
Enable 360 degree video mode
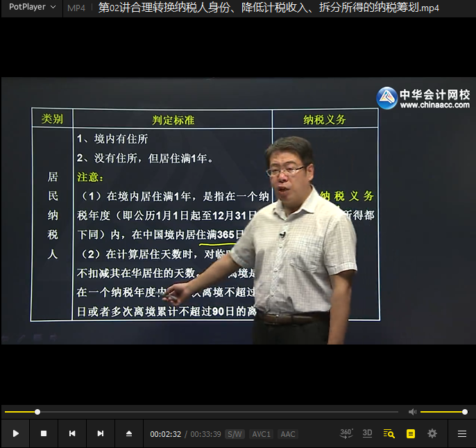coord(346,433)
